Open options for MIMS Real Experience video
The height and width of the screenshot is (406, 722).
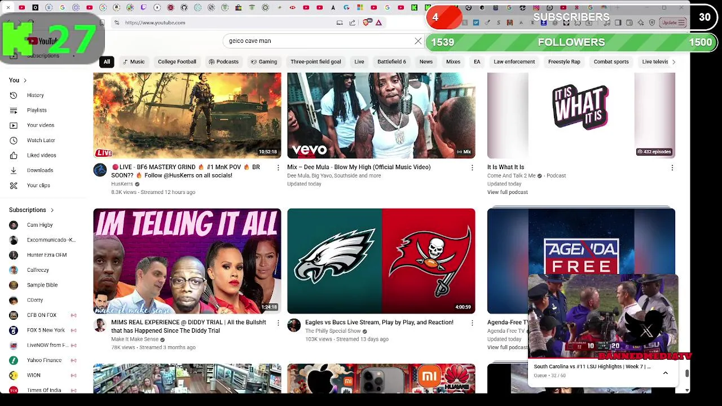[278, 323]
